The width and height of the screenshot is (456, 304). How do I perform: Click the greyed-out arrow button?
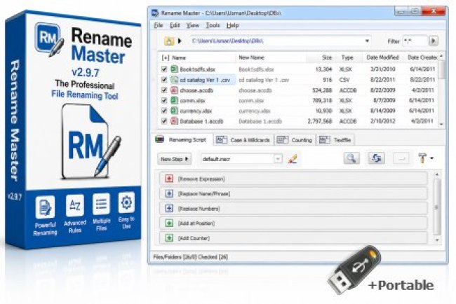401,158
